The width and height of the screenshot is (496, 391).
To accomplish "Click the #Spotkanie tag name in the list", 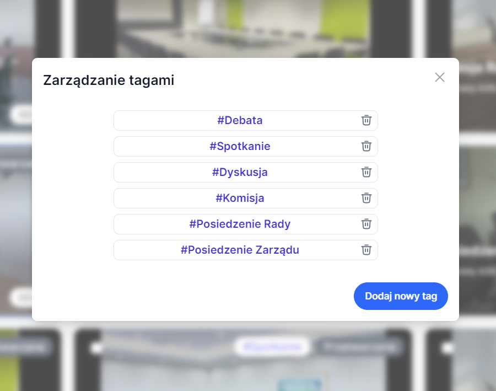I will click(x=240, y=146).
